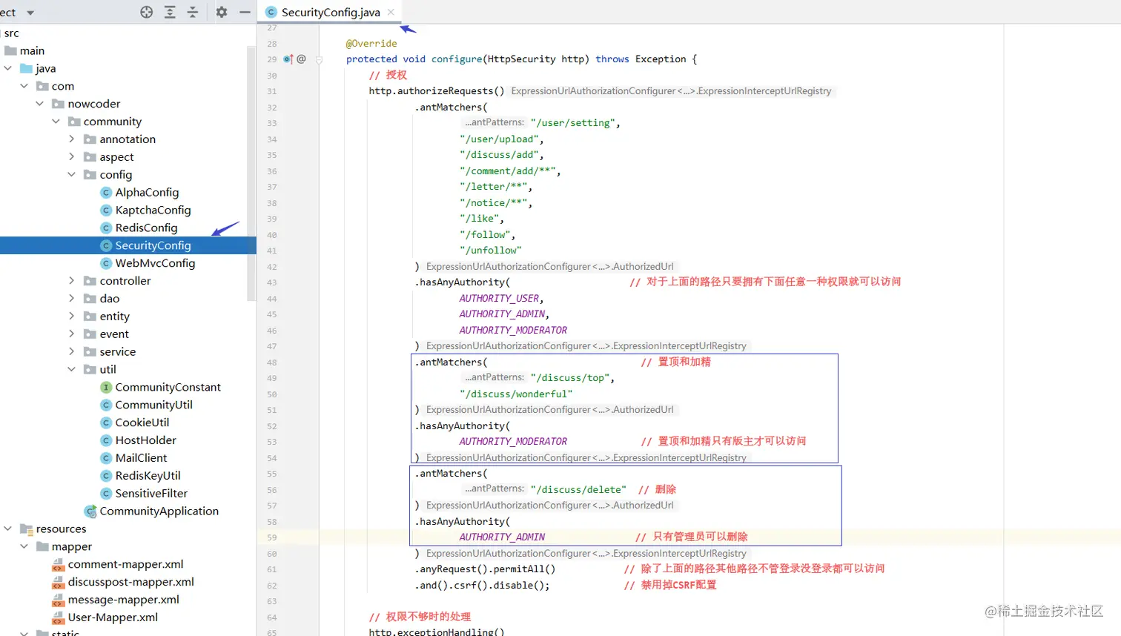Collapse the nowcoder package
Screen dimensions: 1121x636
tap(39, 104)
